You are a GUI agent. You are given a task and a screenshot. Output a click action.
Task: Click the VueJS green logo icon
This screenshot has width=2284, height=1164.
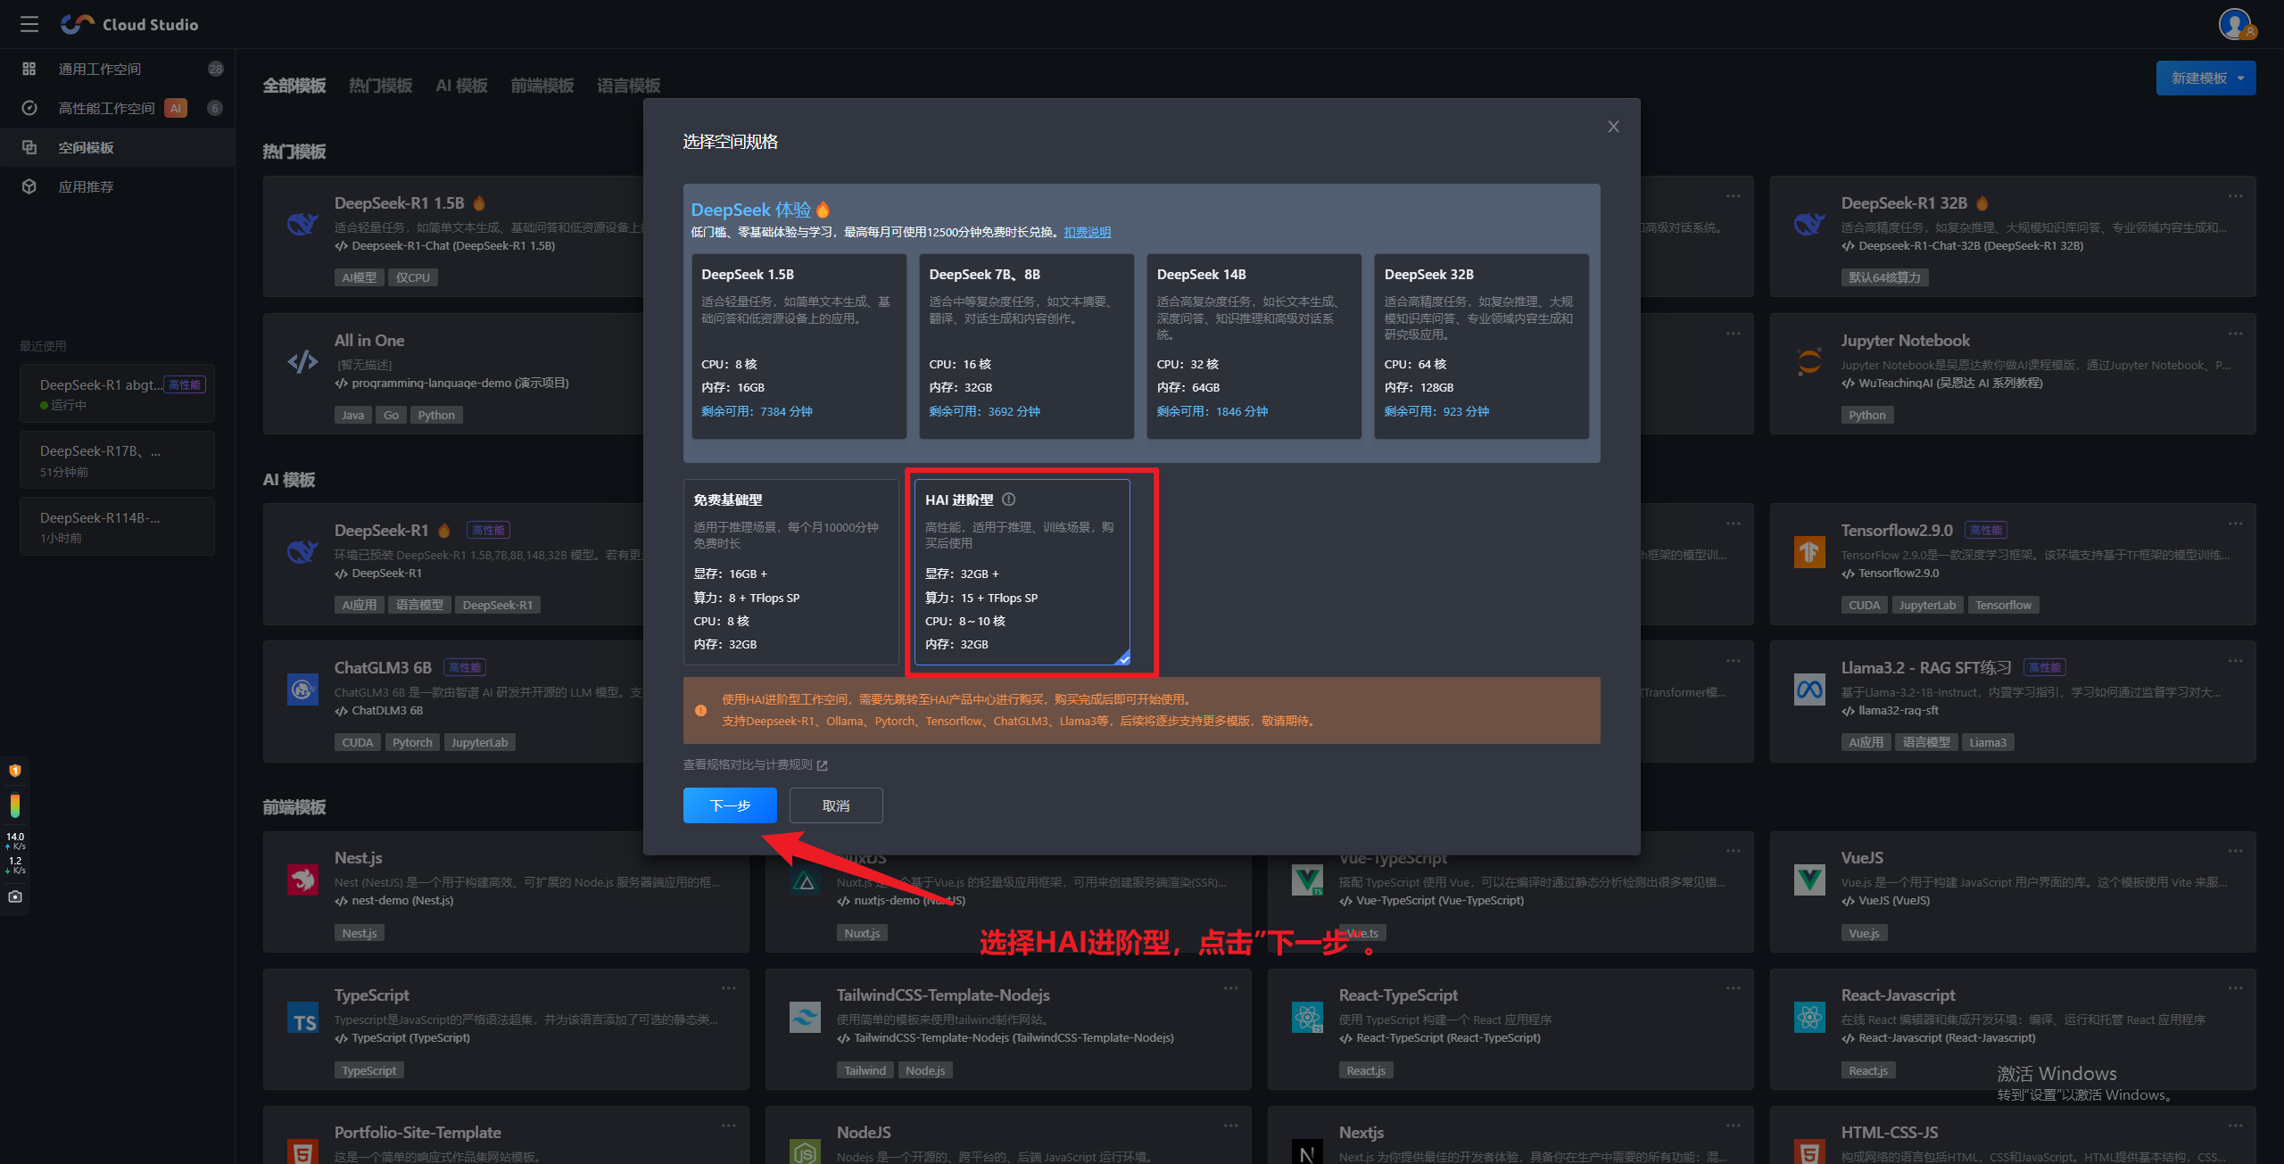1809,879
